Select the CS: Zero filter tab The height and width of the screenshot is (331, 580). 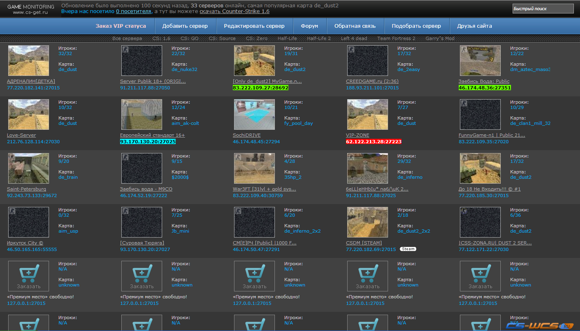coord(257,38)
